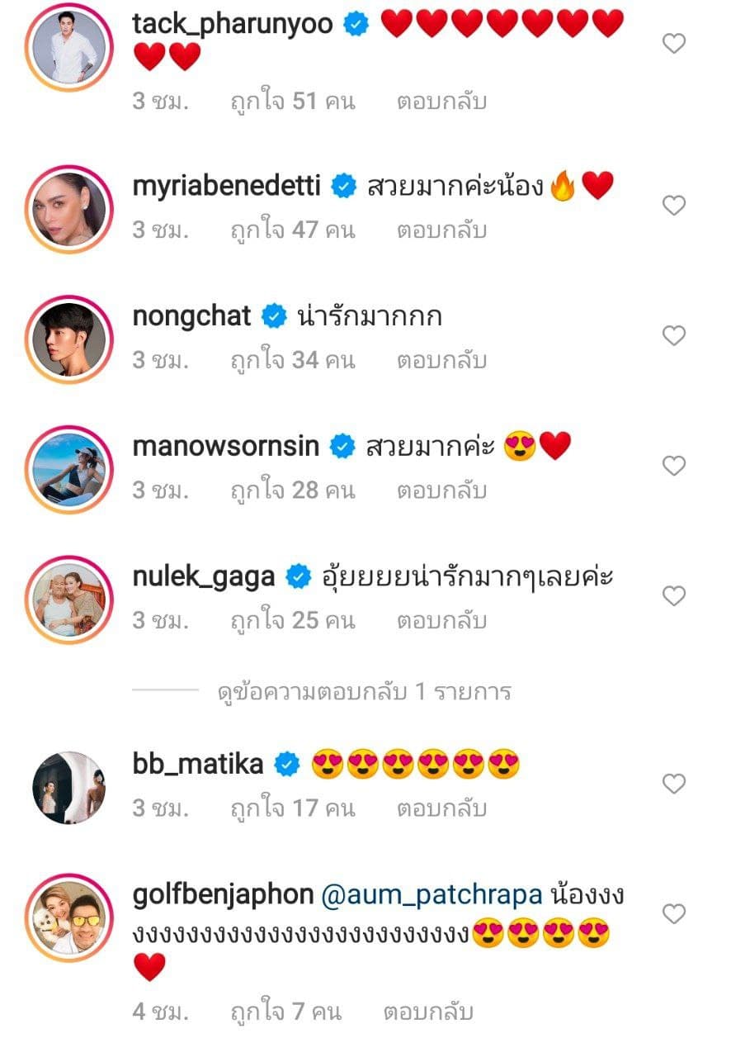Open tack_pharunyoo's profile picture
Viewport: 731px width, 1057px height.
[68, 47]
